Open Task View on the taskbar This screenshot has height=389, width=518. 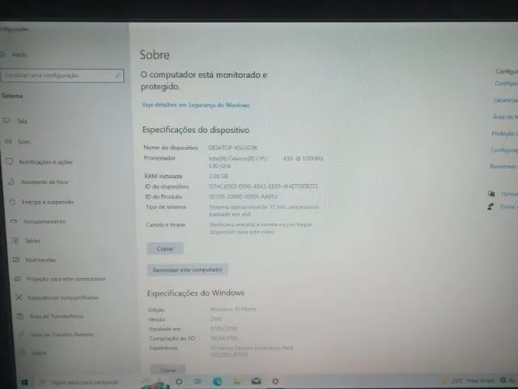tap(197, 382)
